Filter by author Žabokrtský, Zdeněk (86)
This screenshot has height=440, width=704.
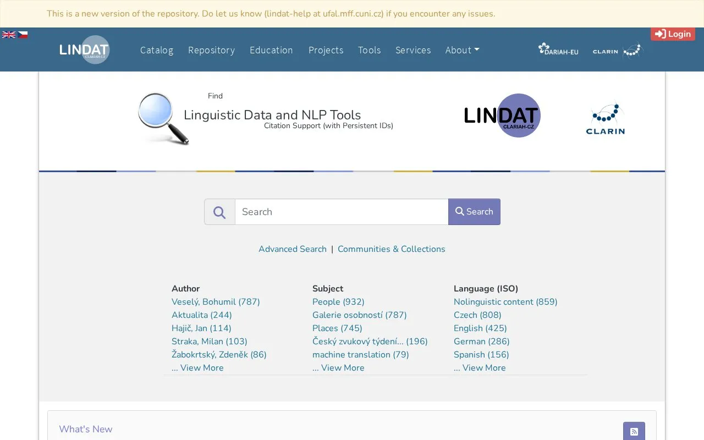[219, 355]
